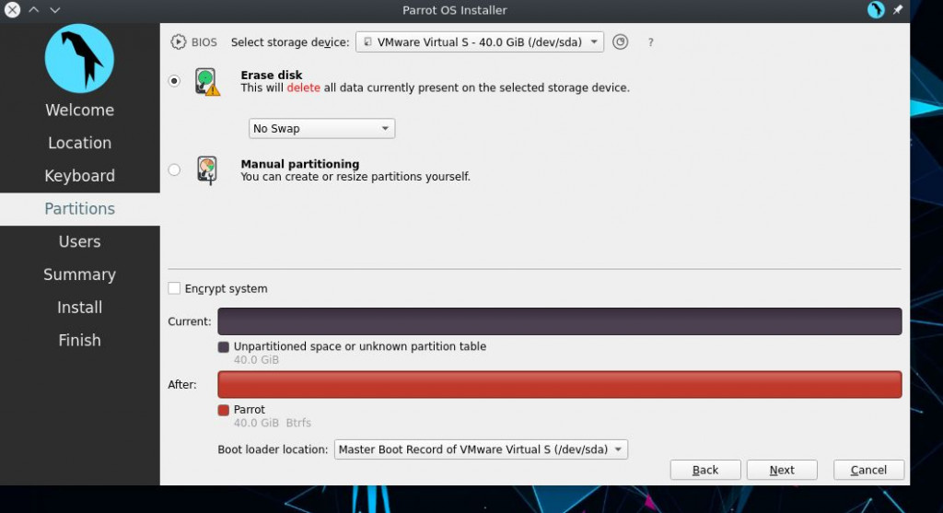
Task: Click the Parrot icon in the title bar
Action: (876, 9)
